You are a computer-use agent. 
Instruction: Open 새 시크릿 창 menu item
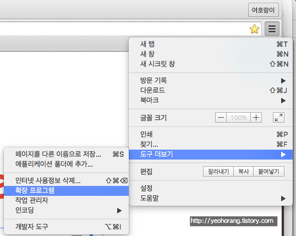[x=211, y=64]
